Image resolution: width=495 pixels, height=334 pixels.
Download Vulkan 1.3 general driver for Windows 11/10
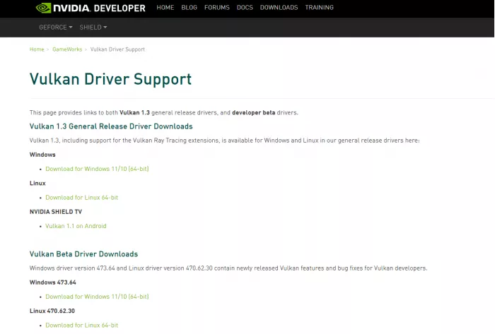pyautogui.click(x=97, y=169)
